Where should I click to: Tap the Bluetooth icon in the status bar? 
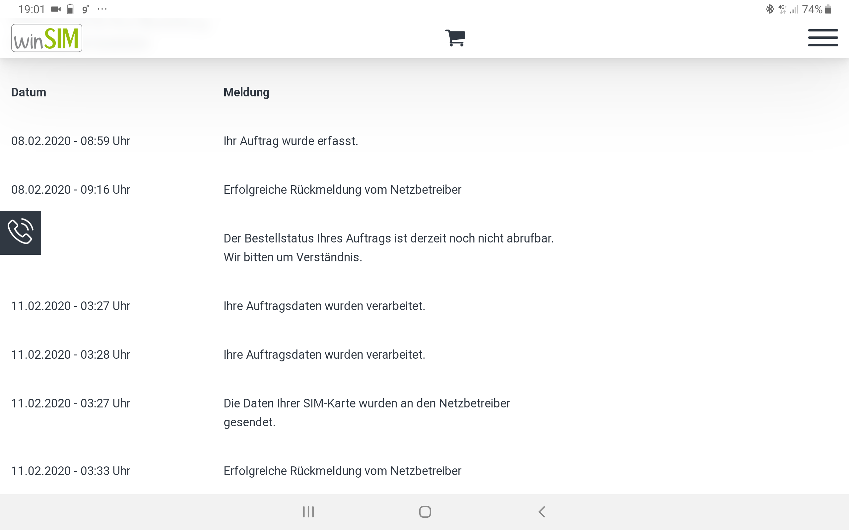coord(770,10)
